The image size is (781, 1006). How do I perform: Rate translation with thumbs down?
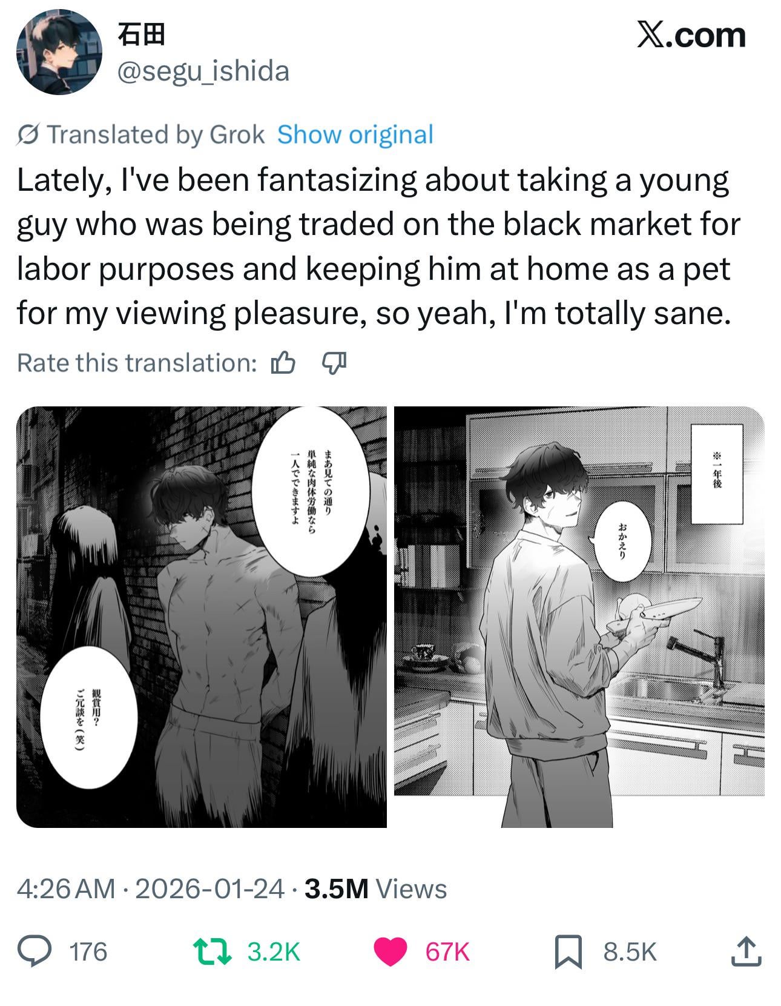pyautogui.click(x=334, y=363)
